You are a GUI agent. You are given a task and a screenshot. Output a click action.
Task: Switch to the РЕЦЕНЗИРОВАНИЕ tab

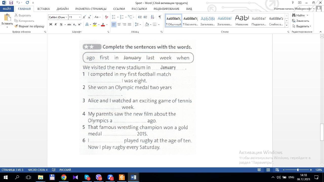(x=166, y=9)
